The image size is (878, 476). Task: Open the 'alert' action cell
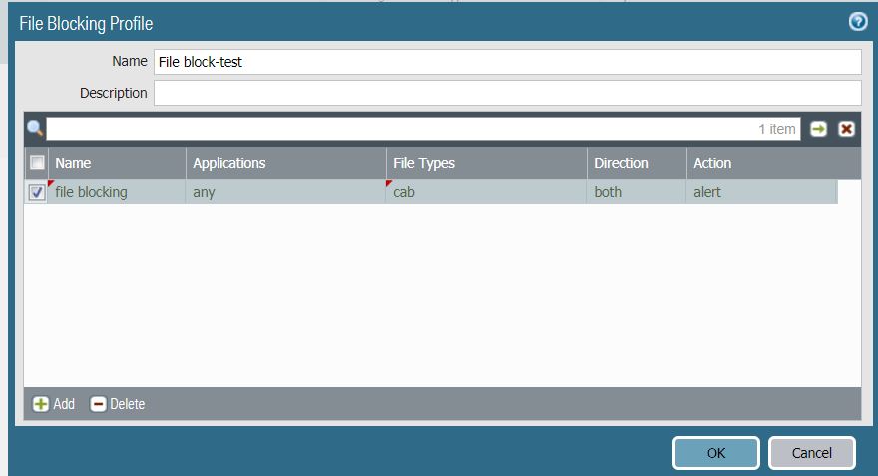pyautogui.click(x=762, y=192)
